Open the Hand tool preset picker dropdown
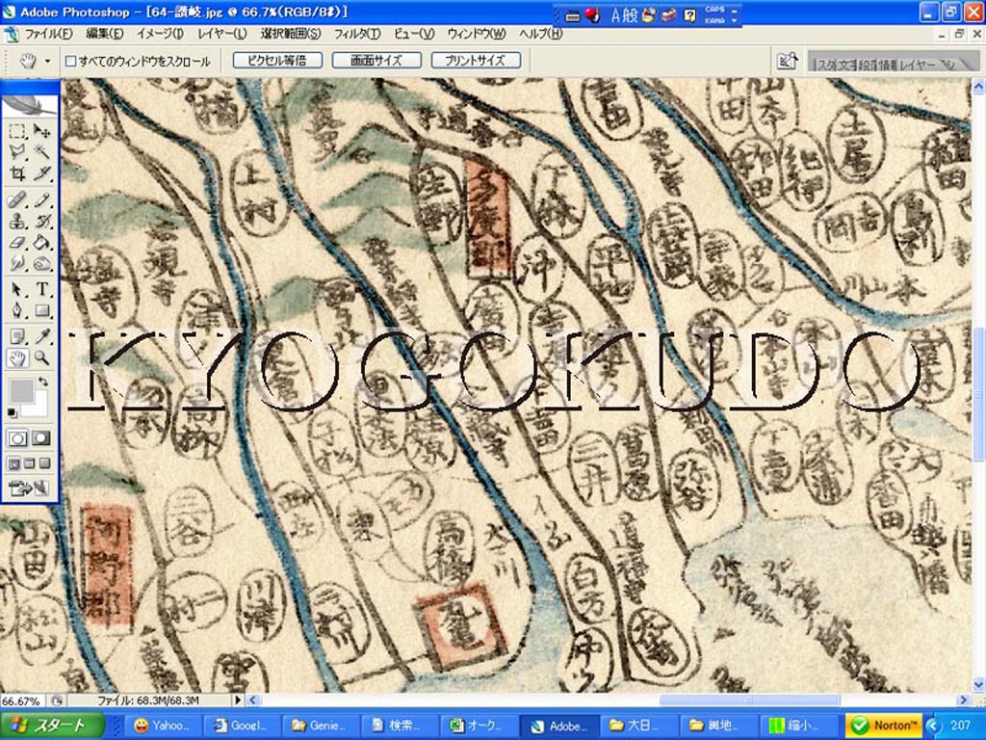Viewport: 986px width, 740px height. click(x=47, y=61)
